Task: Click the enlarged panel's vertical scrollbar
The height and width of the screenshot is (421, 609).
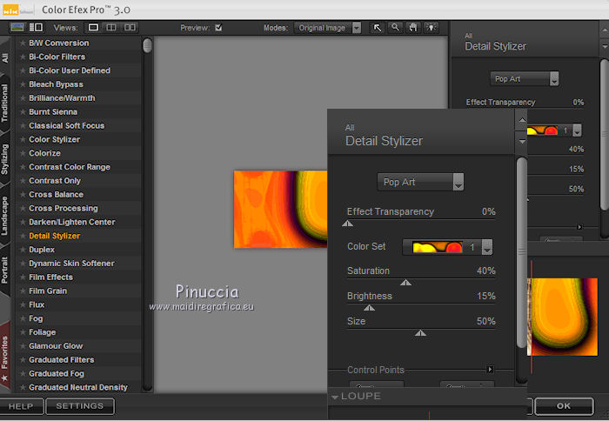Action: (x=522, y=252)
